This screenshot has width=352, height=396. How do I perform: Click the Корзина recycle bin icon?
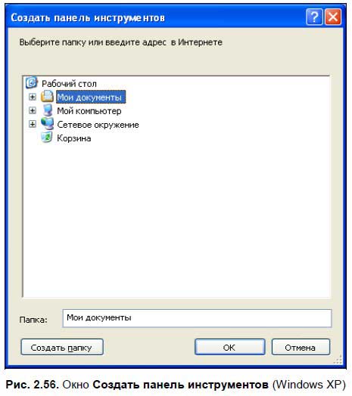(x=47, y=138)
